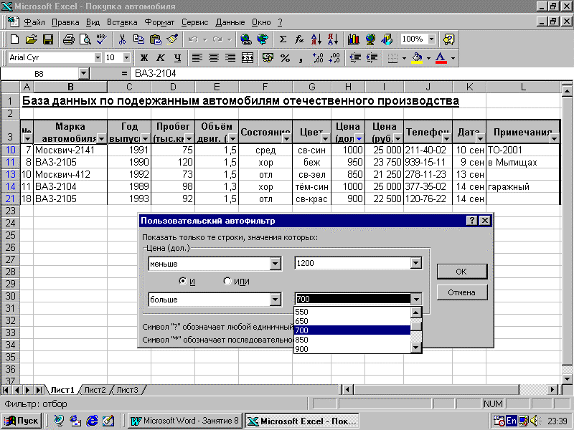This screenshot has height=430, width=574.
Task: Sort ascending with the A-Z icon
Action: pyautogui.click(x=316, y=39)
